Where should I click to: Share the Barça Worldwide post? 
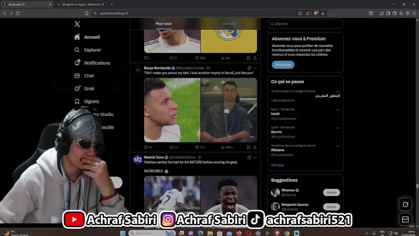click(x=255, y=147)
